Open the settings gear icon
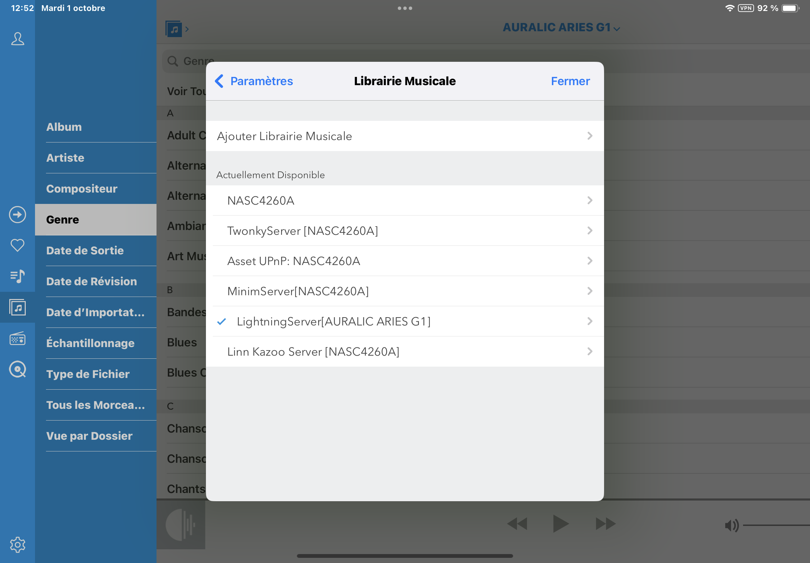 [x=18, y=545]
